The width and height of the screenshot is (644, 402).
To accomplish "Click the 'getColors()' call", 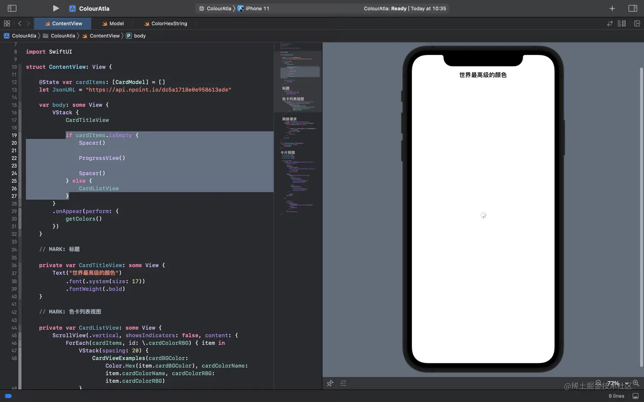I will 83,219.
